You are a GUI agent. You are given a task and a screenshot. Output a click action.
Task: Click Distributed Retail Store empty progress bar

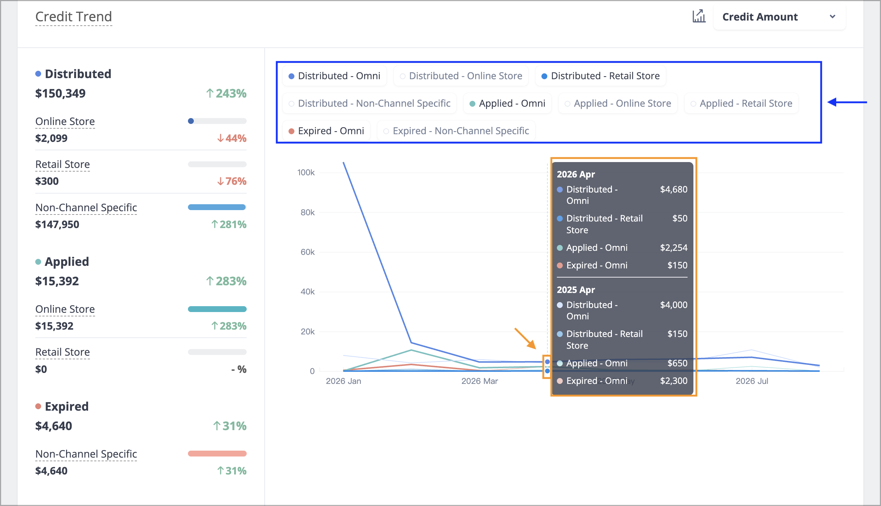pyautogui.click(x=217, y=164)
